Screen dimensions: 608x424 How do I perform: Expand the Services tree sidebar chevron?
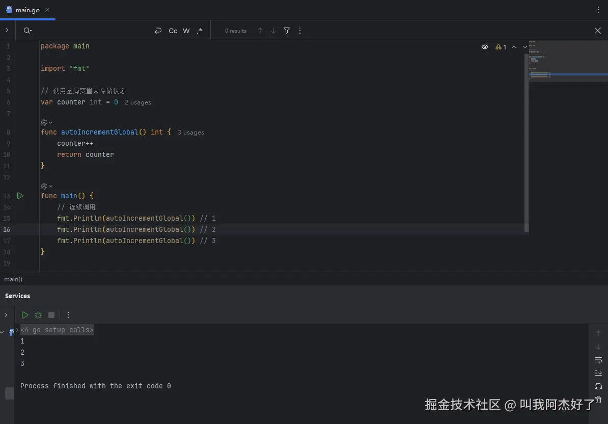[x=6, y=315]
